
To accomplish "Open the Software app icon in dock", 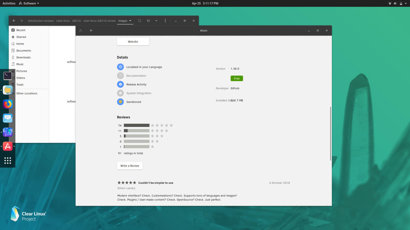I will pos(8,146).
